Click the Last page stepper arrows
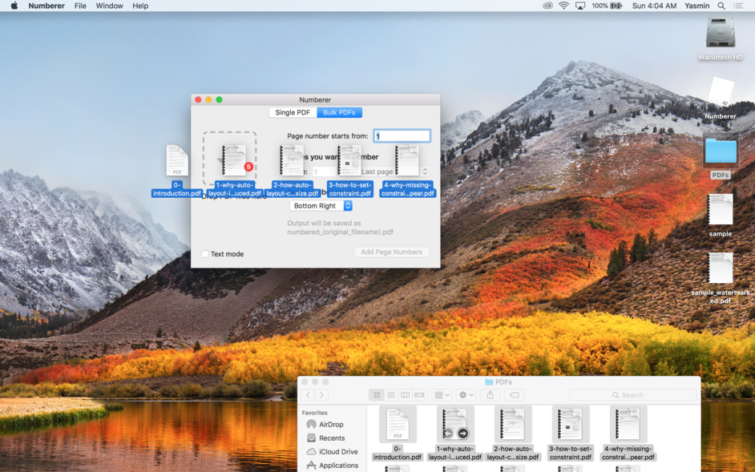 (425, 171)
